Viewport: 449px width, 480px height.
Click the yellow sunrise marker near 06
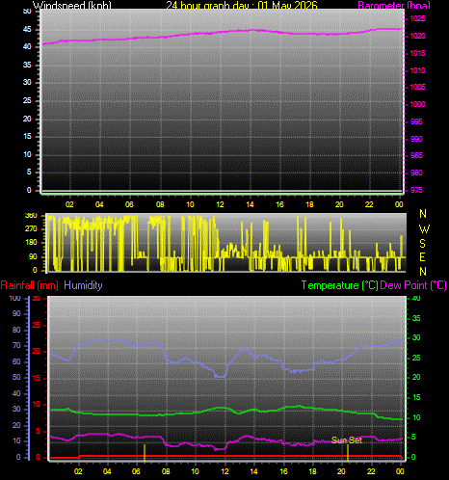(145, 453)
